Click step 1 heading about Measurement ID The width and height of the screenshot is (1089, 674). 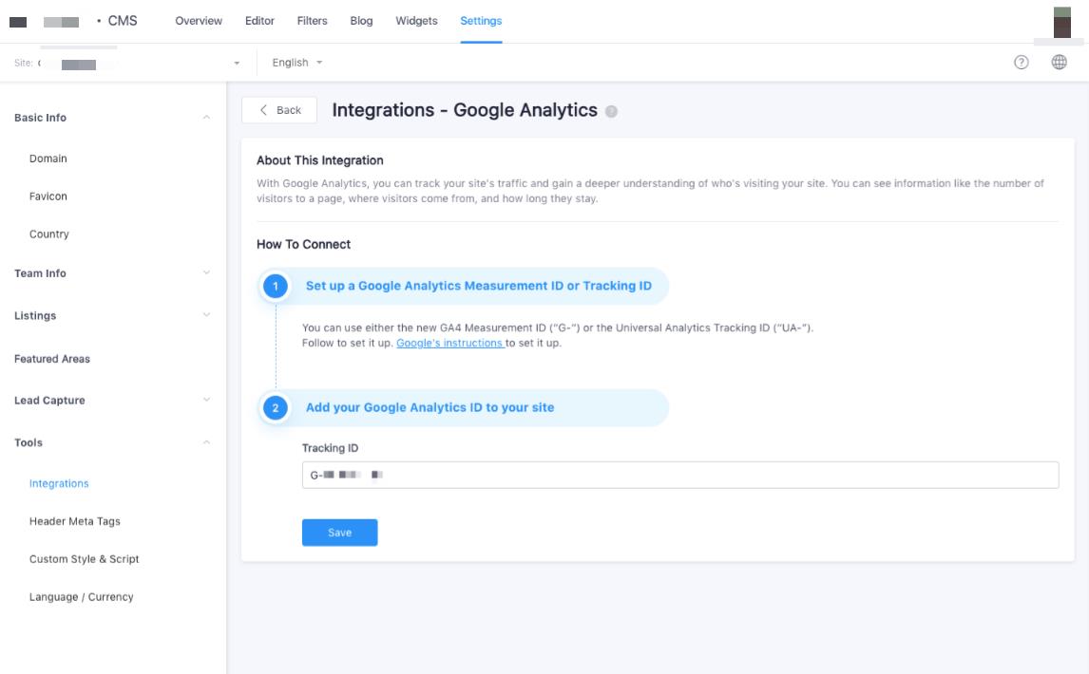pyautogui.click(x=479, y=286)
